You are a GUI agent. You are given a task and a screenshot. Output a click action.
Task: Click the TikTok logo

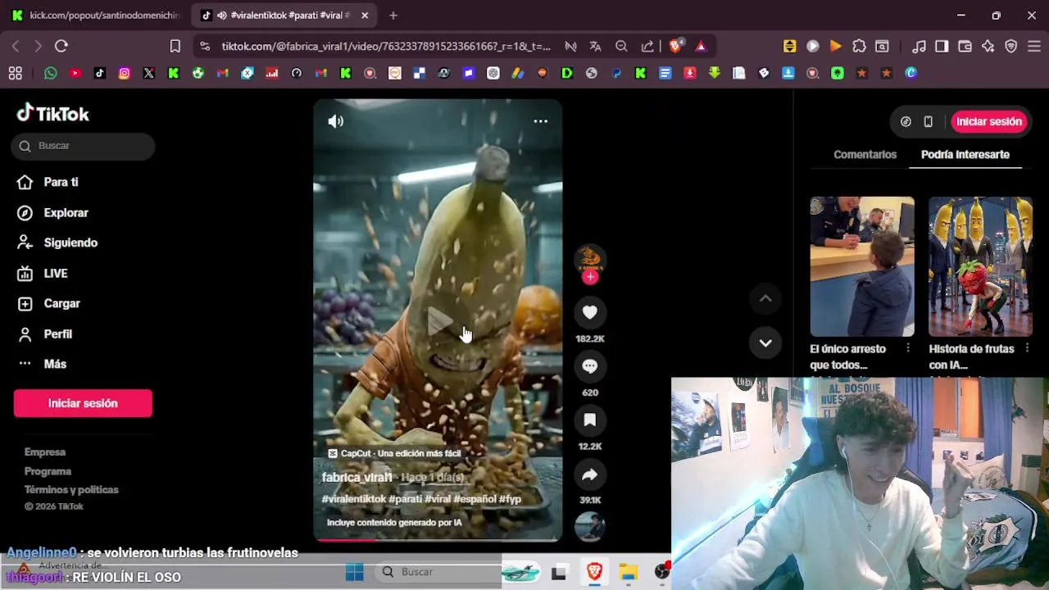tap(53, 113)
